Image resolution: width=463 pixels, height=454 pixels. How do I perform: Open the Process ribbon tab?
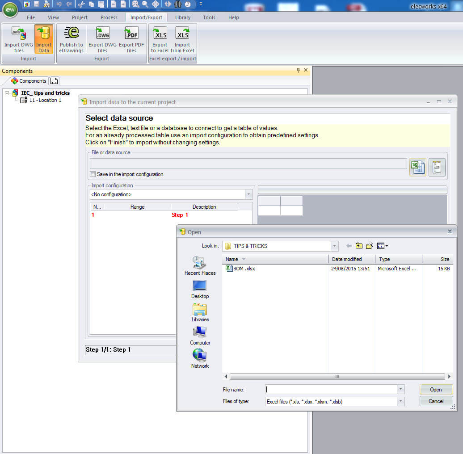pos(109,17)
